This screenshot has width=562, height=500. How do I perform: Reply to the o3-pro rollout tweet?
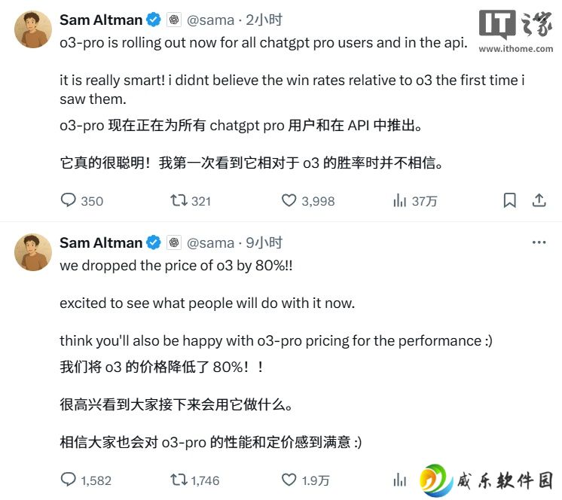coord(82,200)
